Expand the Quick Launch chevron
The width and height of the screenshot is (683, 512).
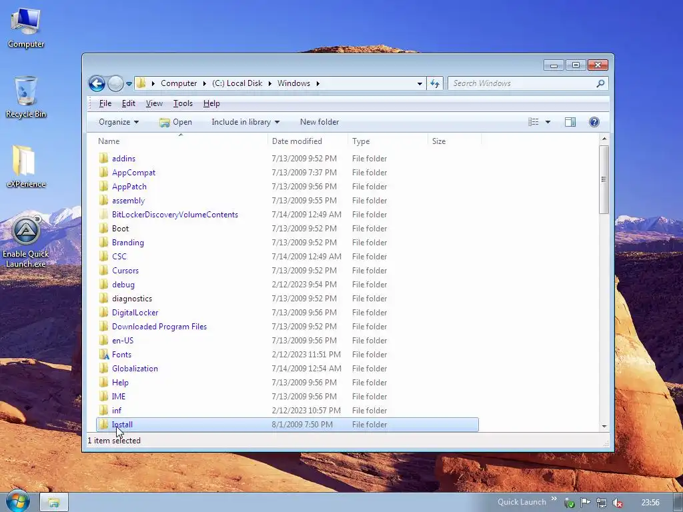pos(554,499)
